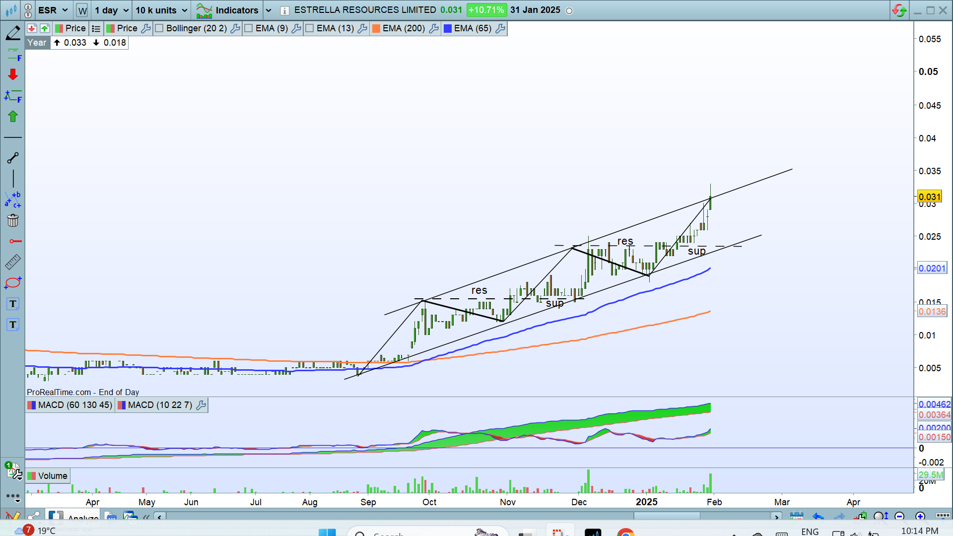Image resolution: width=953 pixels, height=536 pixels.
Task: Select the Fibonacci retracement tool with plus
Action: coord(13,96)
